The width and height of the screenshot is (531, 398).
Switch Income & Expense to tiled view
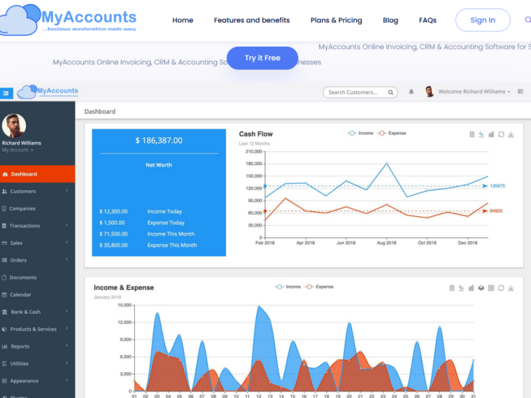pos(491,288)
